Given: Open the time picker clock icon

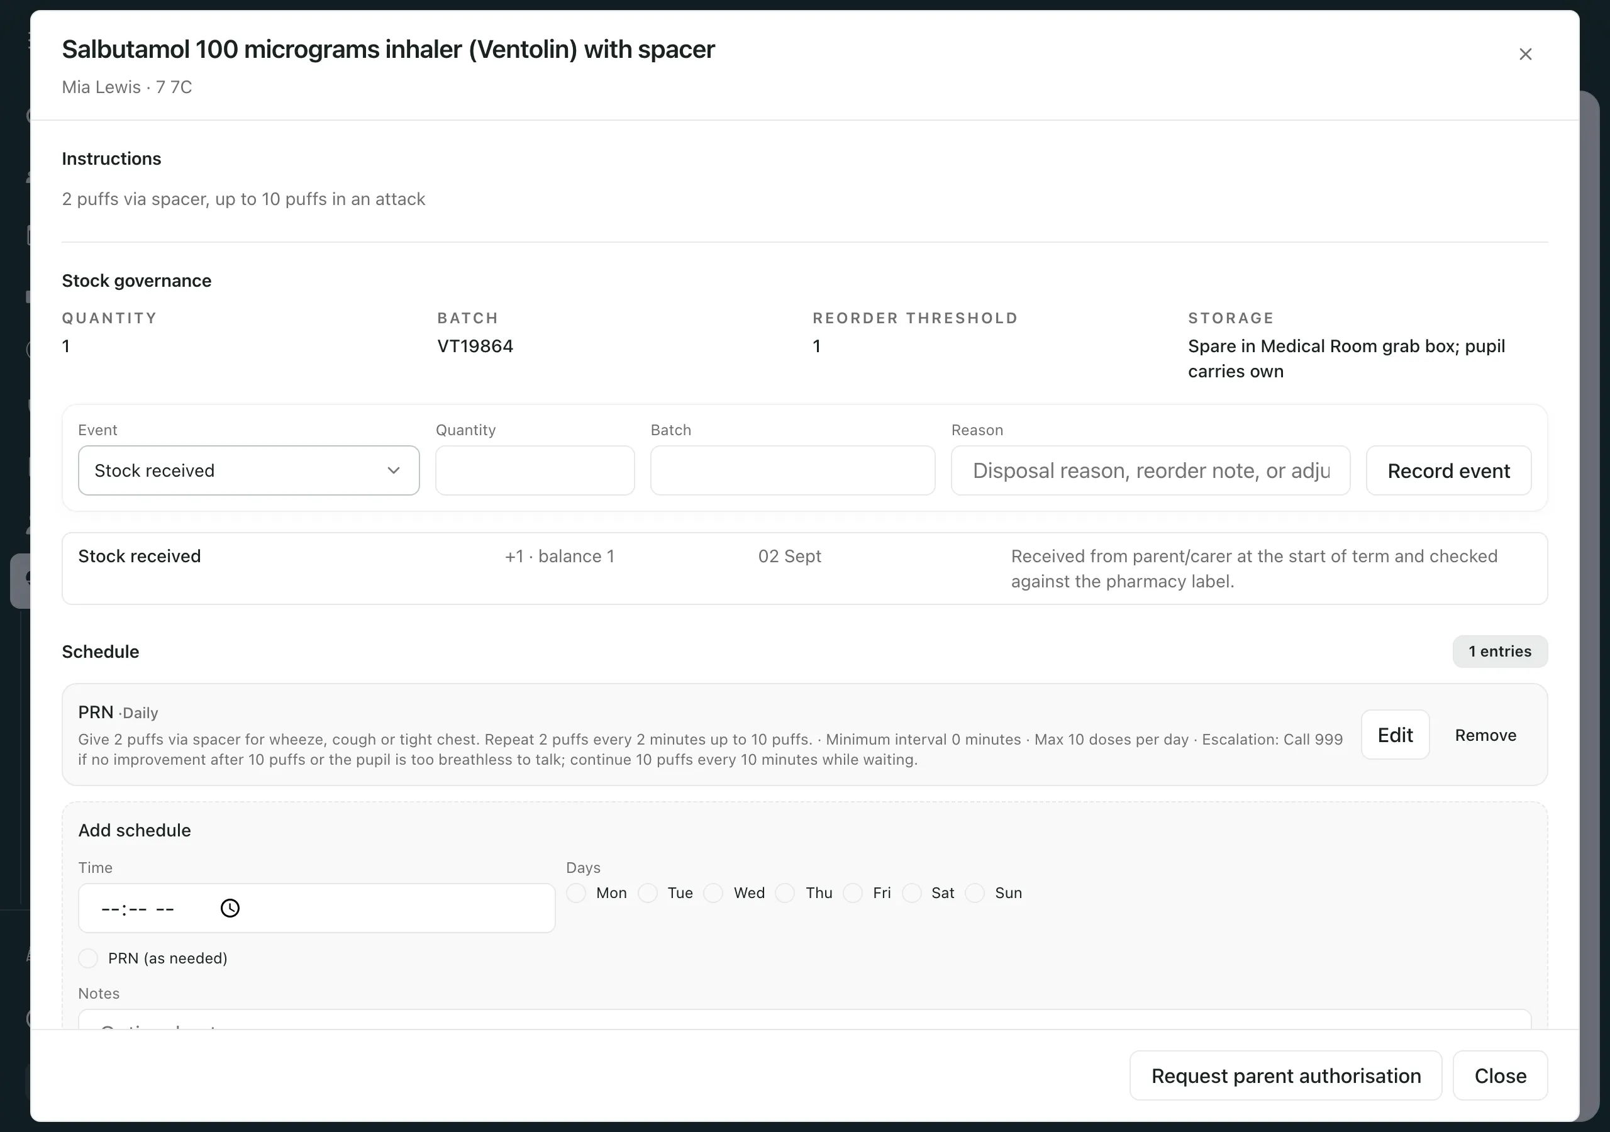Looking at the screenshot, I should click(230, 908).
